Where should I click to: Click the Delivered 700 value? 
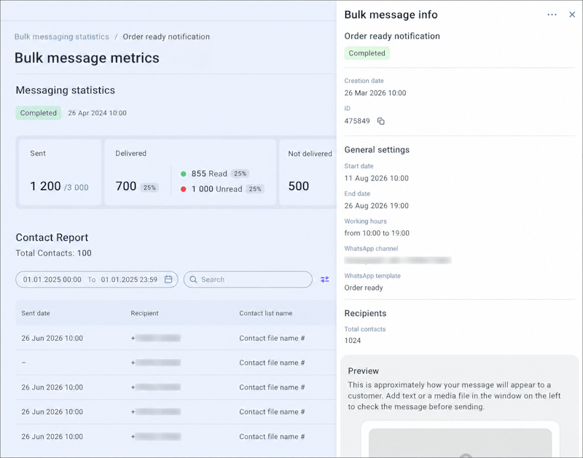point(125,186)
